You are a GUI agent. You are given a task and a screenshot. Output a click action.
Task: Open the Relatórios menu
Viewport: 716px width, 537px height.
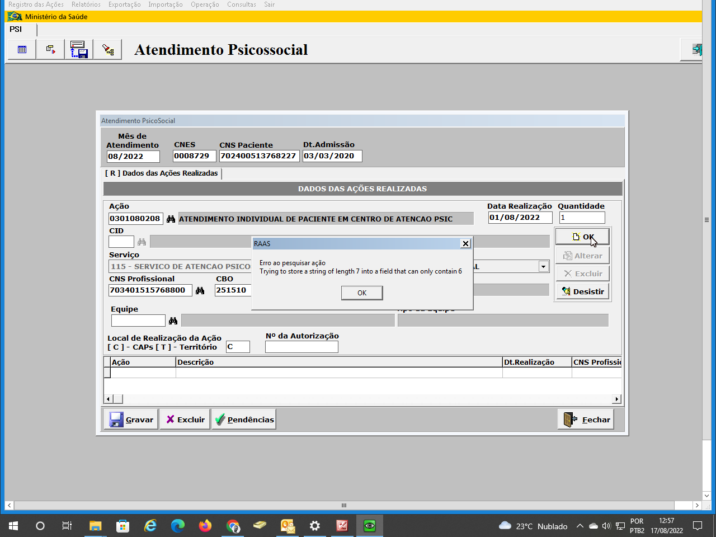86,4
